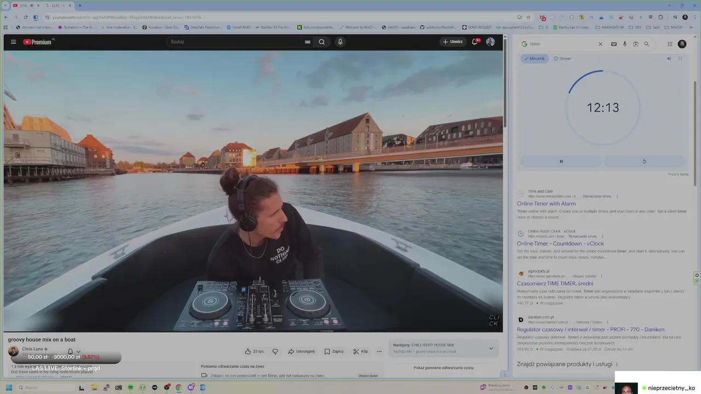Share the video via Udostępnij
701x394 pixels.
tap(301, 351)
